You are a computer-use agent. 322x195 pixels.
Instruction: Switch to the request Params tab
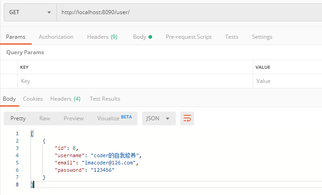(x=15, y=37)
